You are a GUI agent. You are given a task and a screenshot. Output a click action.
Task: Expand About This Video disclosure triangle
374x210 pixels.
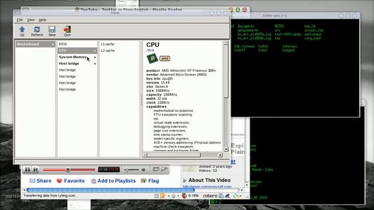click(x=185, y=180)
